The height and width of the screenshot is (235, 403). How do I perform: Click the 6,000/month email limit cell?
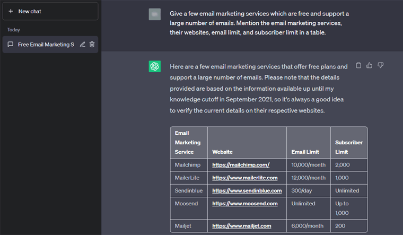[308, 226]
